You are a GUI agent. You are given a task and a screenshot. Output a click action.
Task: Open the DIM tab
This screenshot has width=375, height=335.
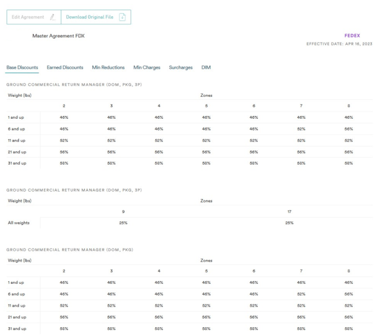point(206,68)
